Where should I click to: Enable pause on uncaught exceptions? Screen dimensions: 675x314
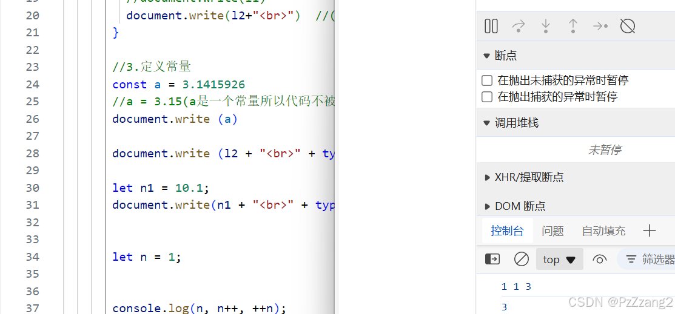click(487, 80)
